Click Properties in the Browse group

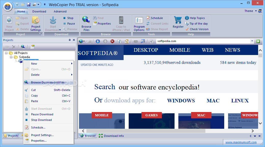click(102, 24)
